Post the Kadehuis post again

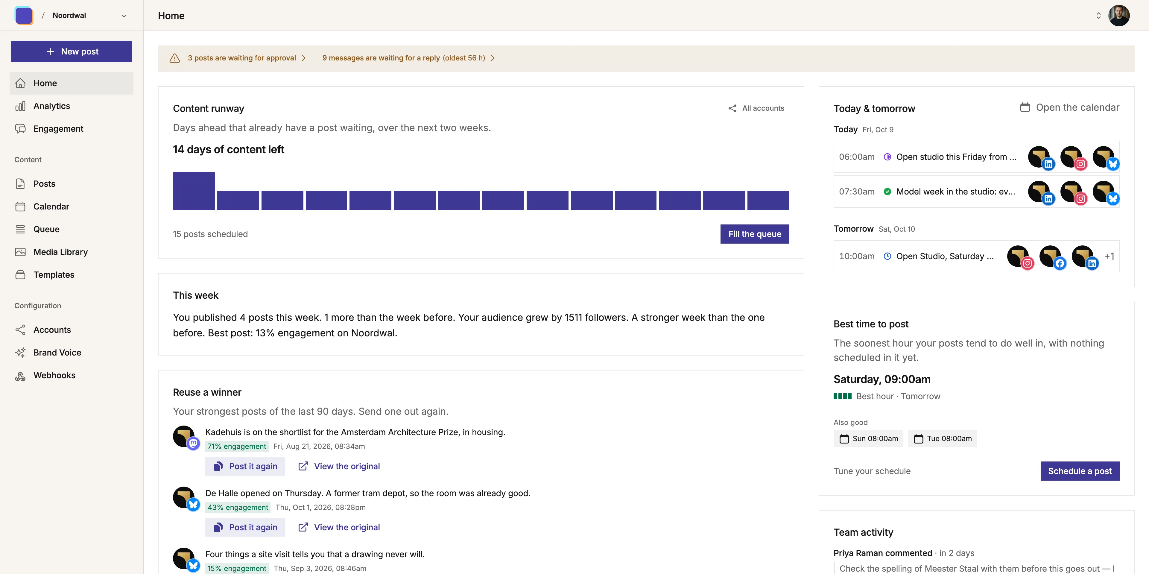[245, 467]
